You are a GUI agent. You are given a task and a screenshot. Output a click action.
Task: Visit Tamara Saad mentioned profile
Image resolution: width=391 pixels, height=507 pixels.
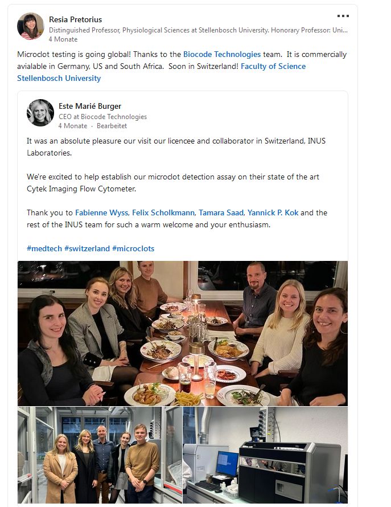[x=221, y=212]
